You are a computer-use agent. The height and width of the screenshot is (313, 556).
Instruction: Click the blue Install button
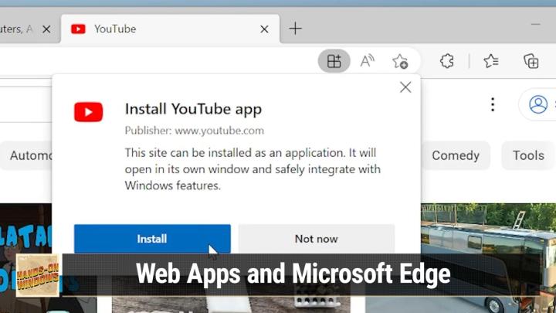click(152, 239)
